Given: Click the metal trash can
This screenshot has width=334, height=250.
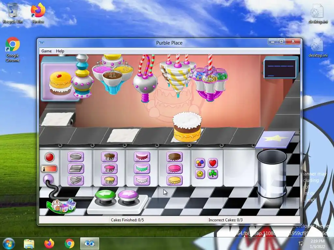Looking at the screenshot, I should tap(272, 174).
